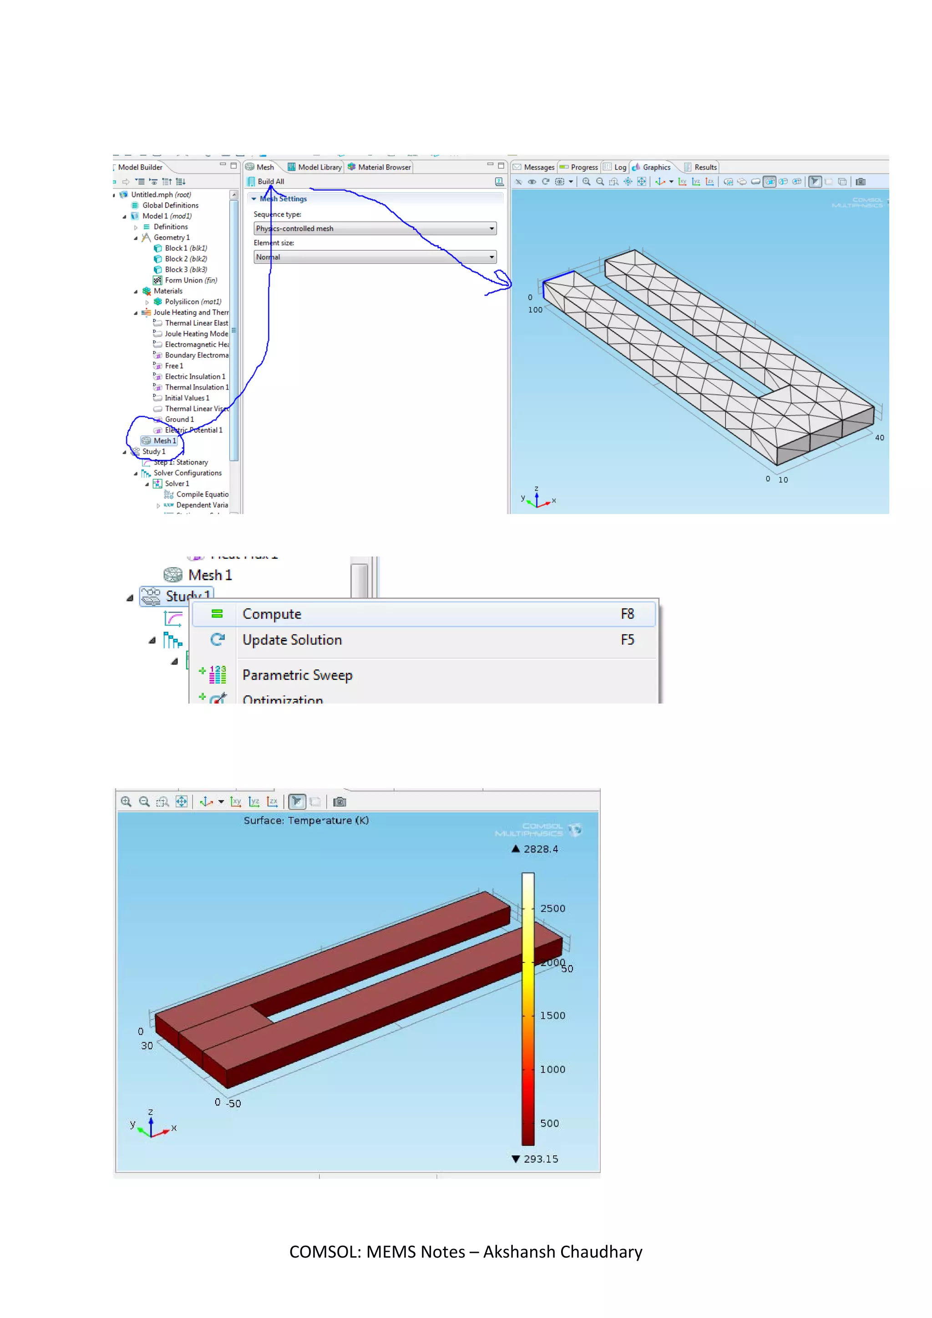Go to default 3D view in Graphics toolbar
This screenshot has height=1318, width=932.
(x=661, y=182)
